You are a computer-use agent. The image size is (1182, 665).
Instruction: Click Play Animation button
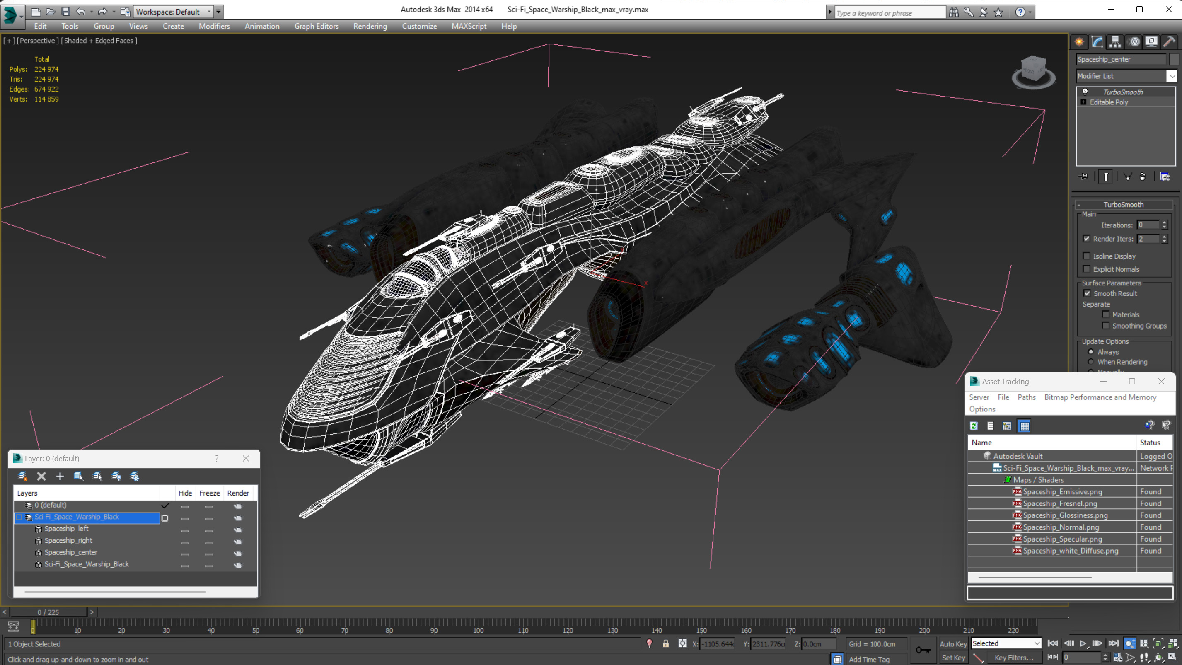click(x=1083, y=643)
